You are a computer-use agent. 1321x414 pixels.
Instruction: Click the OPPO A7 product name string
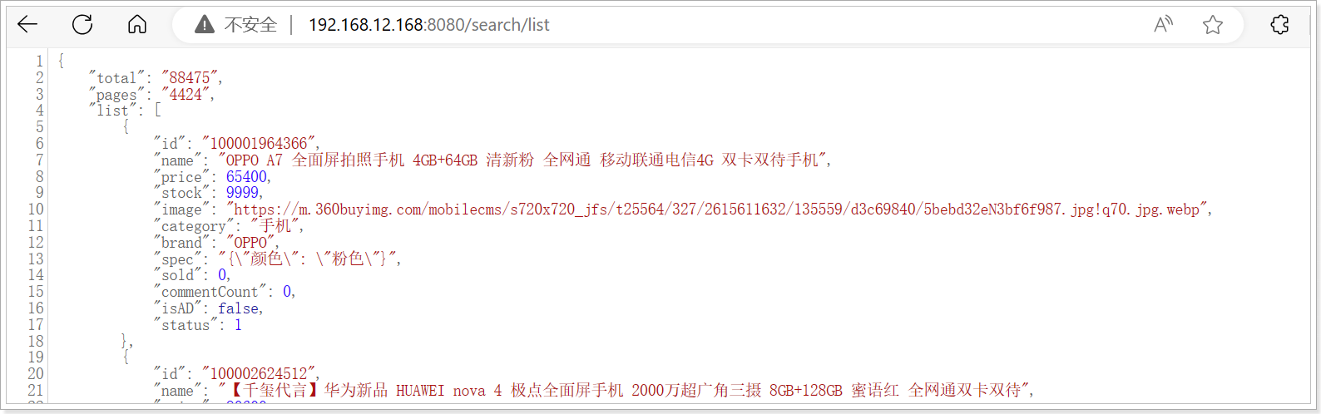coord(522,160)
